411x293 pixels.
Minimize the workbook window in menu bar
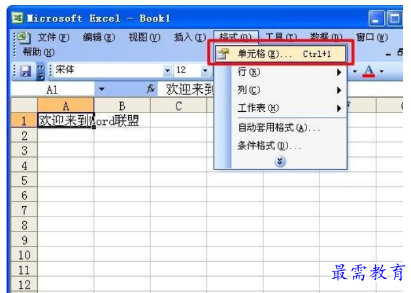point(388,54)
